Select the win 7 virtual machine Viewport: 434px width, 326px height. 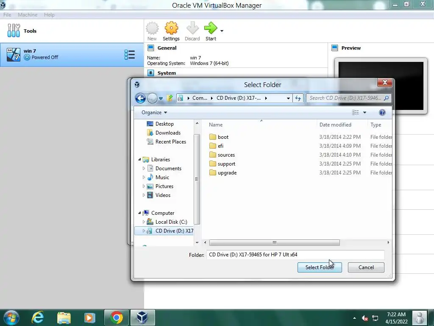(72, 54)
